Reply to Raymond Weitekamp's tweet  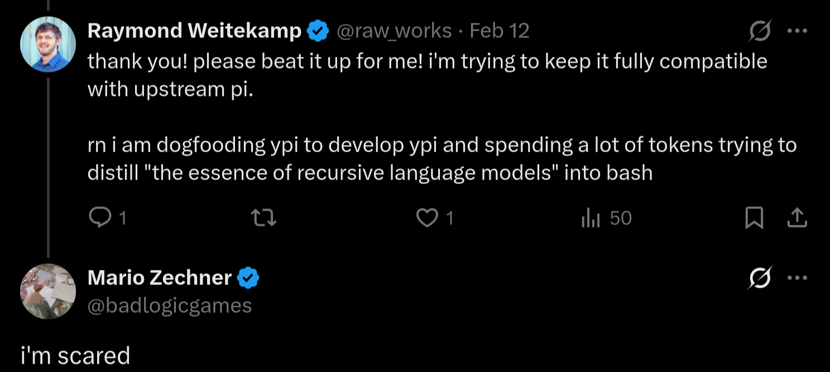[x=100, y=218]
